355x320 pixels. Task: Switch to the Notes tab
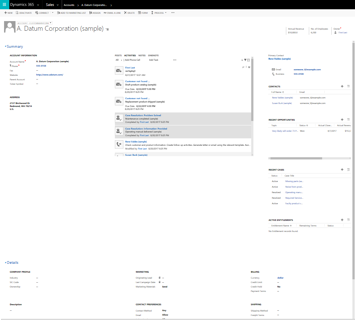[x=142, y=55]
